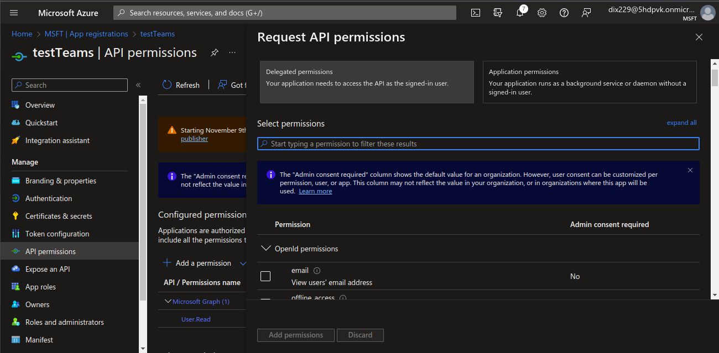Open the Add a permission chevron dropdown
Viewport: 719px width, 353px height.
242,263
